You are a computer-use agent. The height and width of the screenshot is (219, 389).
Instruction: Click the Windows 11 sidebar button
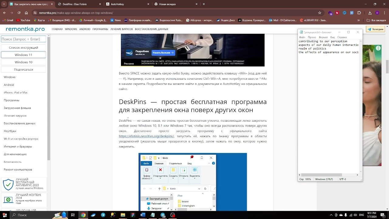[23, 55]
